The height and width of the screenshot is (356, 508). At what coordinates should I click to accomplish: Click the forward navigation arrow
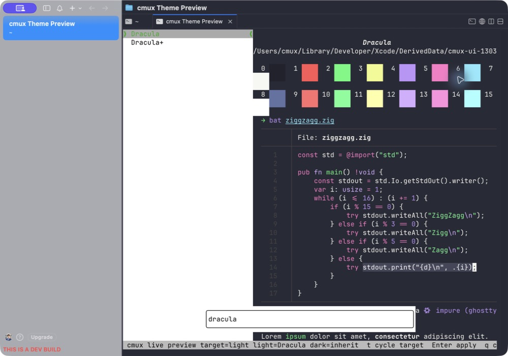105,8
